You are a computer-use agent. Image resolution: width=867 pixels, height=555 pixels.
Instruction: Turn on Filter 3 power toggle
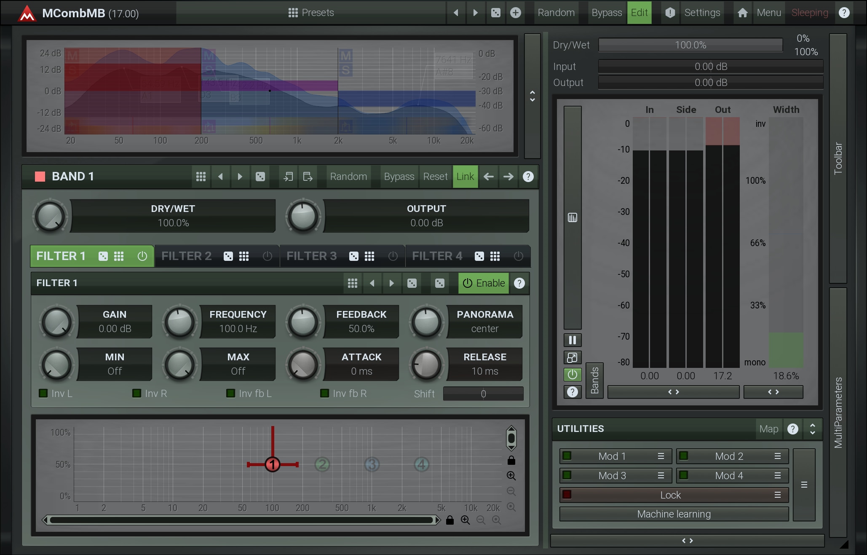pyautogui.click(x=393, y=256)
